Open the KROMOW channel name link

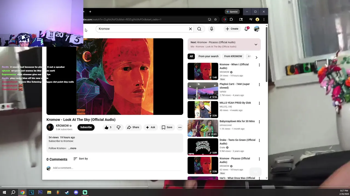point(62,126)
